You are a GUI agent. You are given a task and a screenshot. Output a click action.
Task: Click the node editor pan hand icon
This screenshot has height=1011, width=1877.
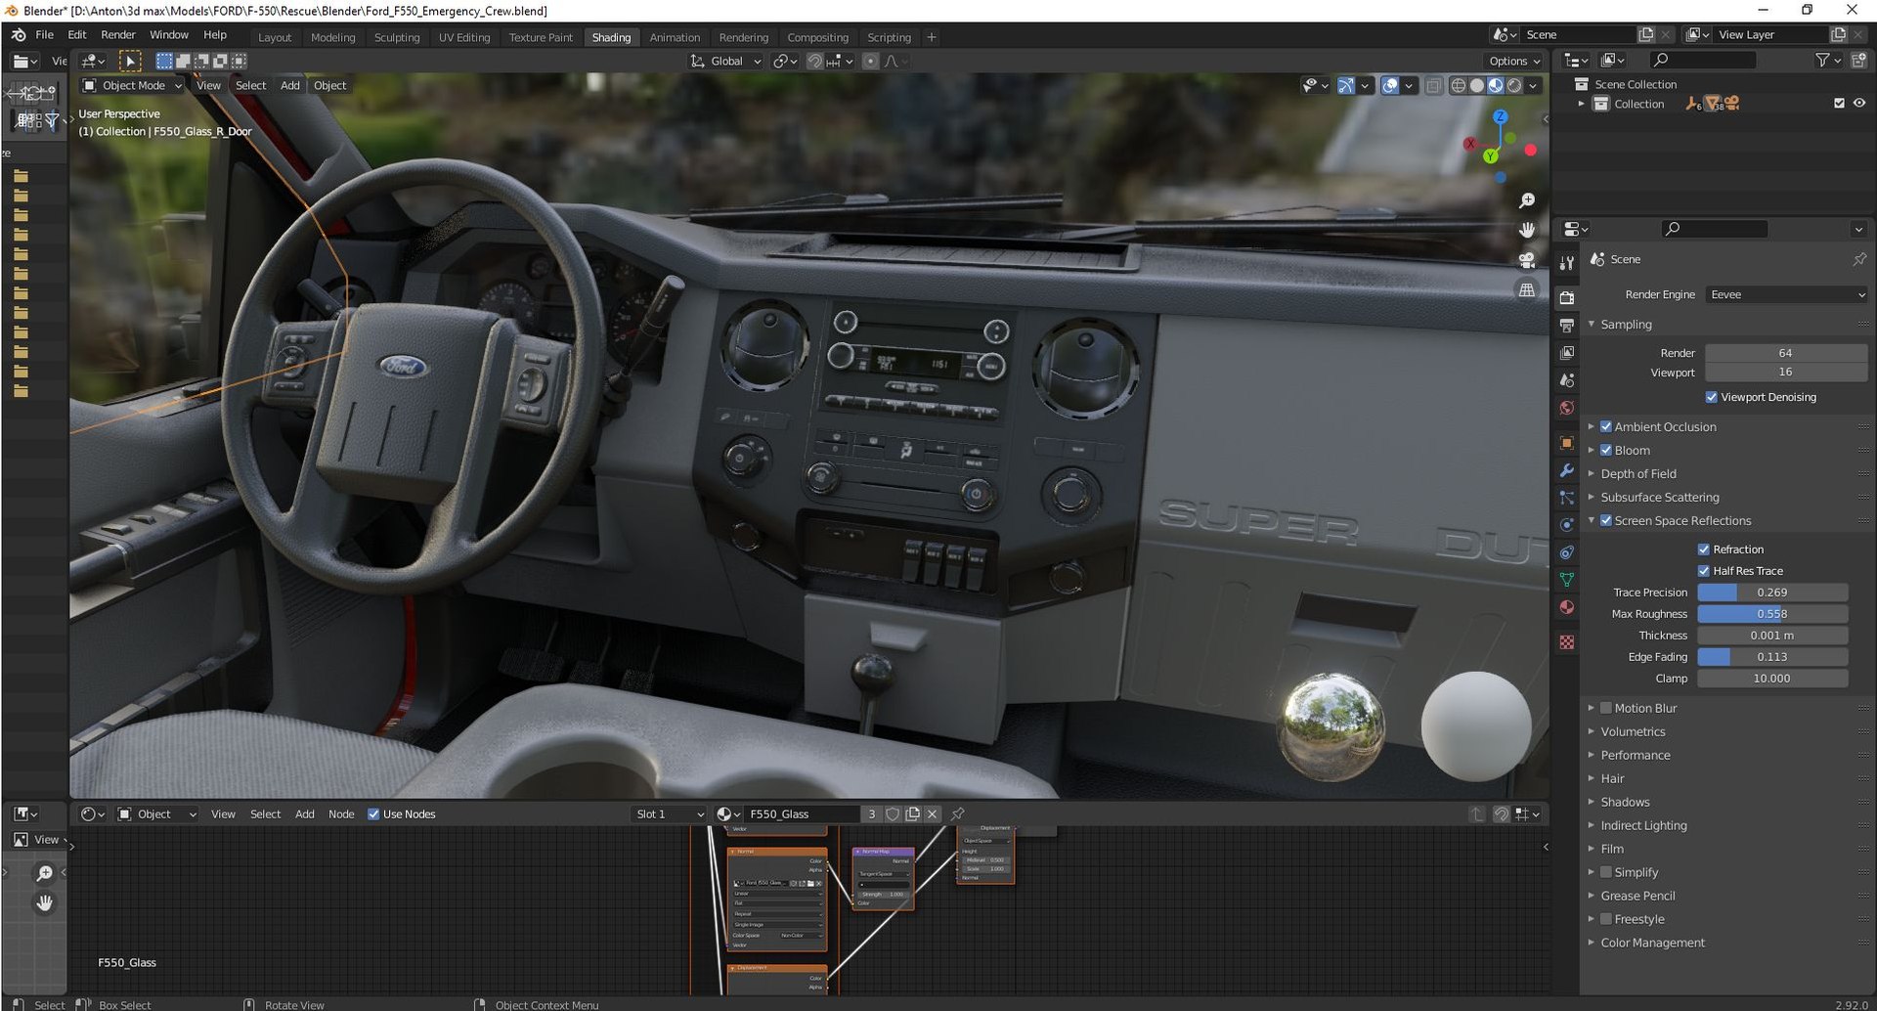coord(44,902)
